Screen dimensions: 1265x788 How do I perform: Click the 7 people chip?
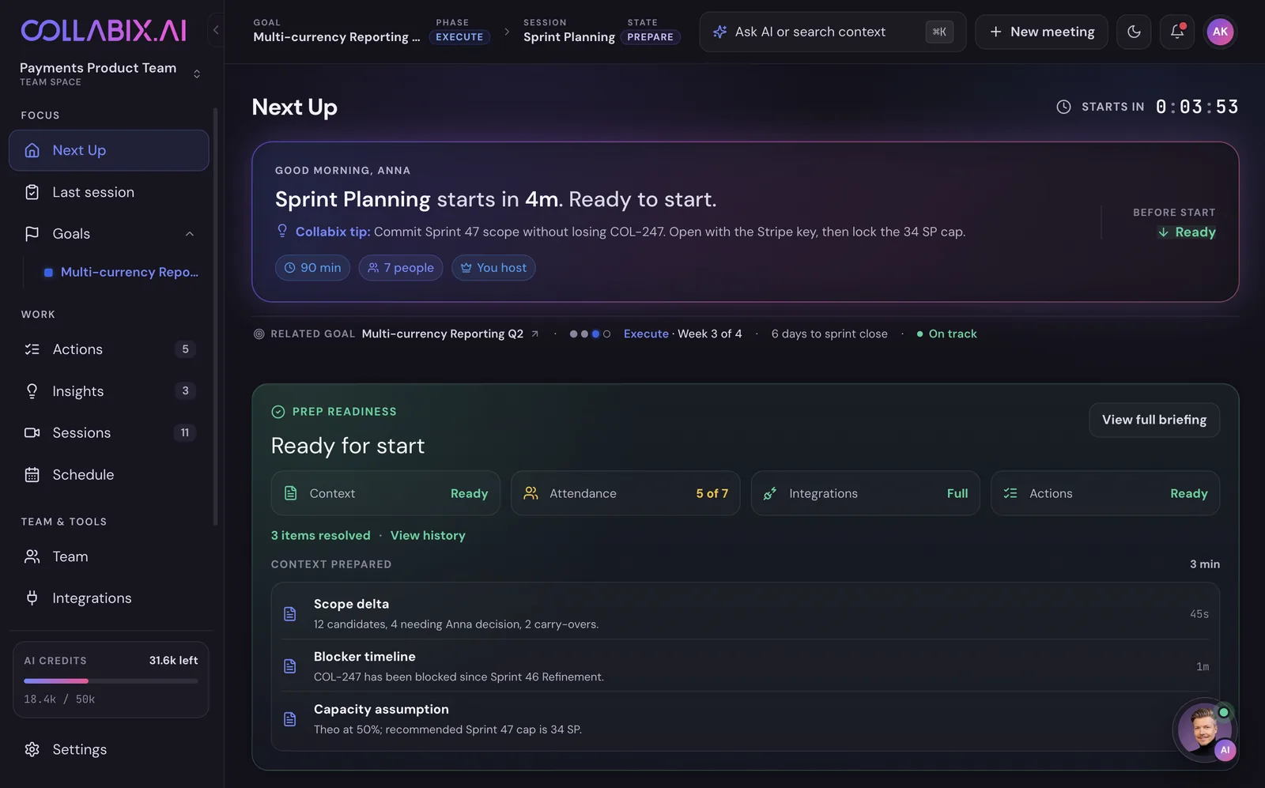click(401, 268)
